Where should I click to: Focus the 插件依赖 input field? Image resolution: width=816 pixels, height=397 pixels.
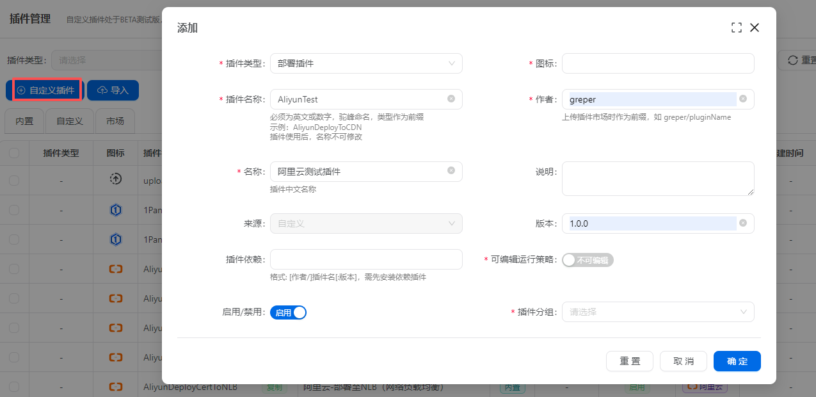click(365, 259)
